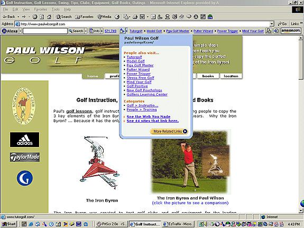Click the Print icon in the toolbar
Screen dimensions: 304x228
point(135,17)
